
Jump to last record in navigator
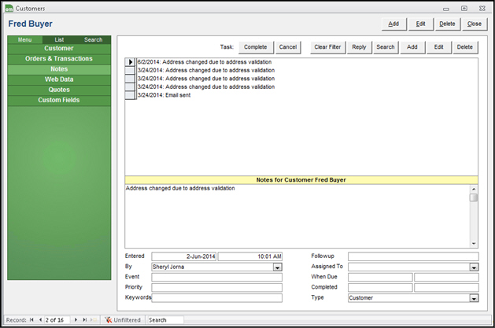pyautogui.click(x=84, y=320)
